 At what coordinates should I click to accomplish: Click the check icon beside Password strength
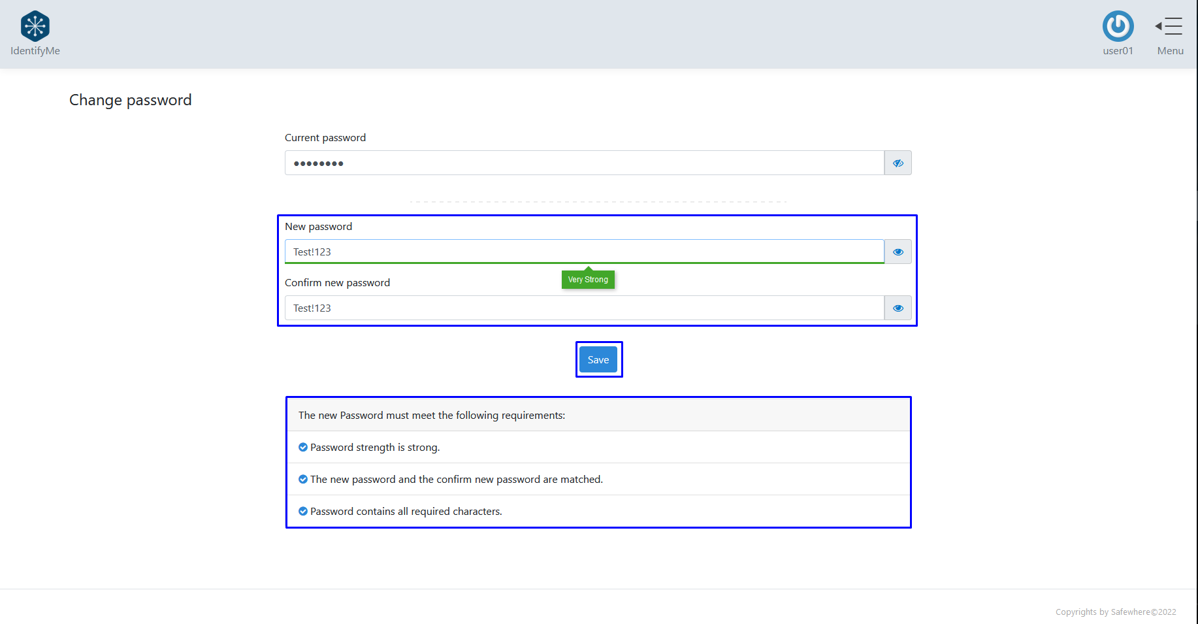pos(303,448)
